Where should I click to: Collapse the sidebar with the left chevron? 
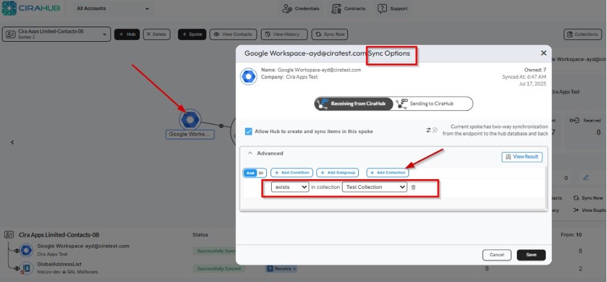(x=12, y=142)
